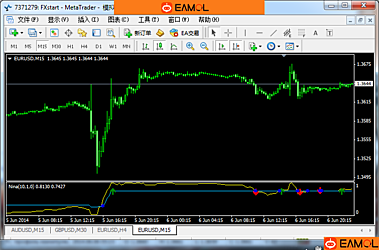Select the crosshair cursor tool

[x=228, y=33]
